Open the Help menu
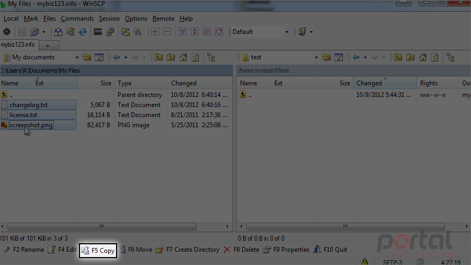Viewport: 471px width, 265px height. coord(186,19)
